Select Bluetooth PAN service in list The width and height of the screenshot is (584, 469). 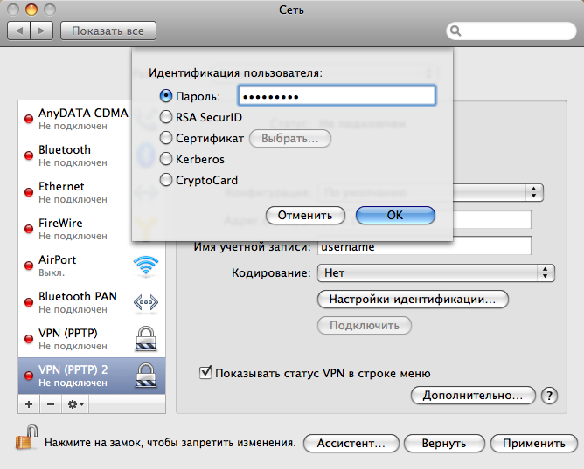[92, 302]
